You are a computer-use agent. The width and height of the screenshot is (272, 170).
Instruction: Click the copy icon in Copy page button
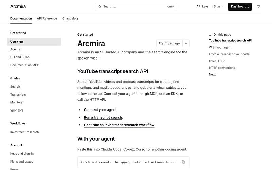point(161,43)
